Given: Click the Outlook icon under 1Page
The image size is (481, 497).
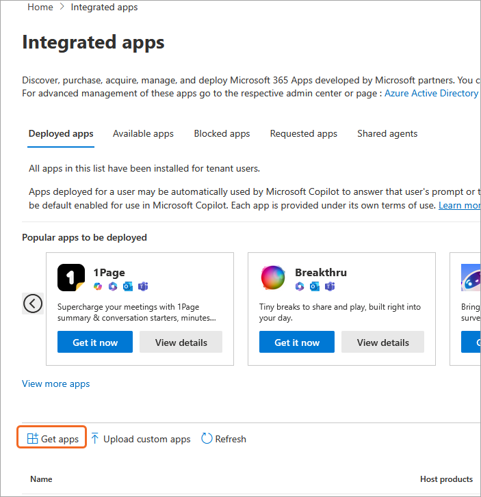Looking at the screenshot, I should 128,286.
